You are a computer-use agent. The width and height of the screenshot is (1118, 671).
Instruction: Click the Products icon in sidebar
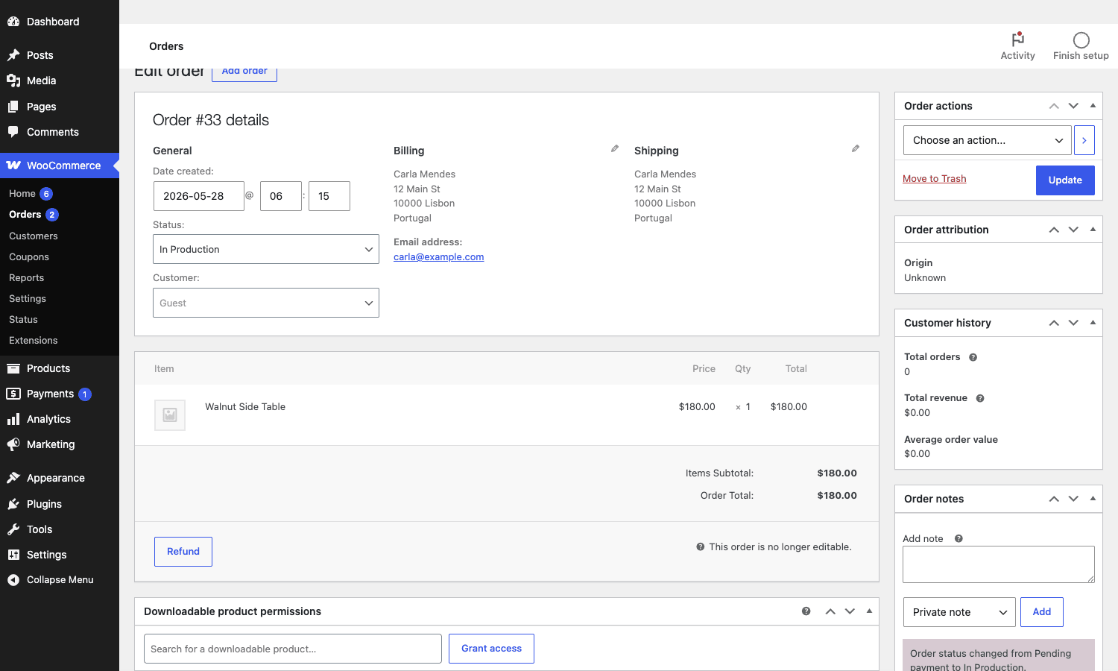[x=13, y=368]
